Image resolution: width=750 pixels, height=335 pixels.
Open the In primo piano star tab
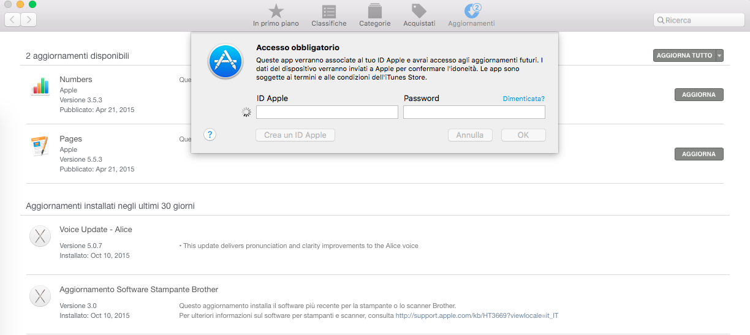point(276,15)
